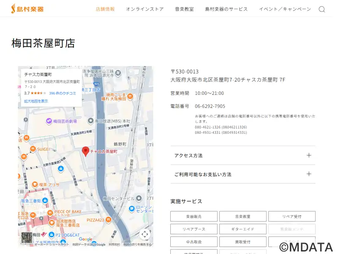Select the リペア受付 service button
338x254 pixels.
point(292,216)
